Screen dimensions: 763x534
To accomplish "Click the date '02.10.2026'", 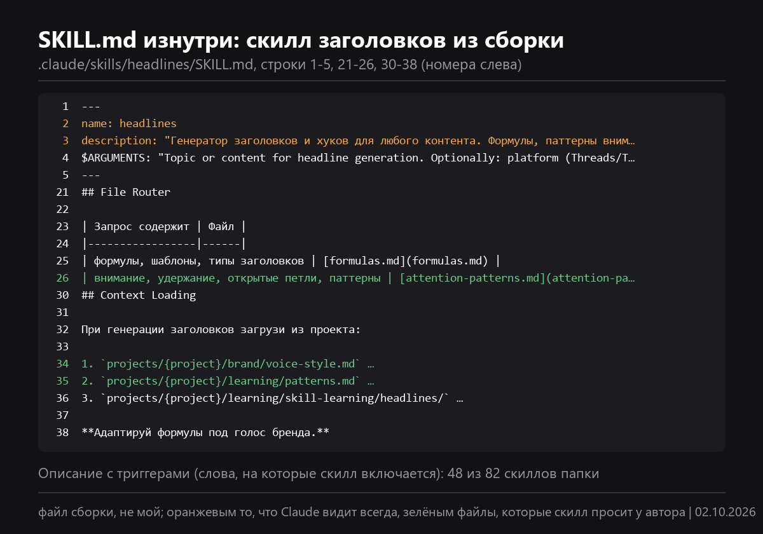I will (725, 512).
